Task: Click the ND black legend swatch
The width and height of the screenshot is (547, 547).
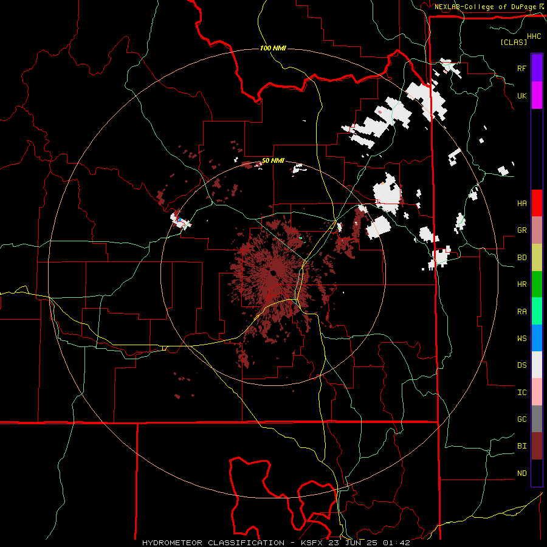Action: pyautogui.click(x=537, y=473)
